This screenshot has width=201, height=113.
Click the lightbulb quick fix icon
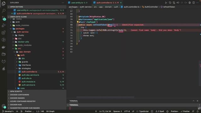coord(78,22)
